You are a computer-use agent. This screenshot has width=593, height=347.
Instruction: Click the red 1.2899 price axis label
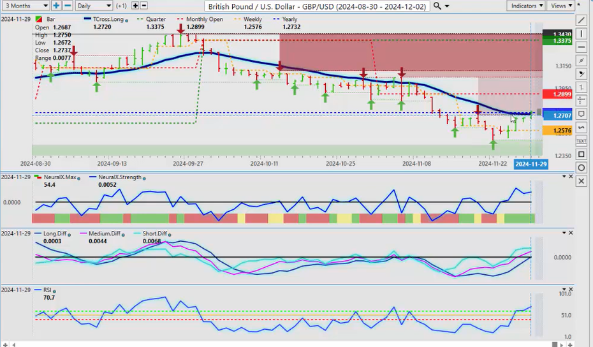(557, 94)
